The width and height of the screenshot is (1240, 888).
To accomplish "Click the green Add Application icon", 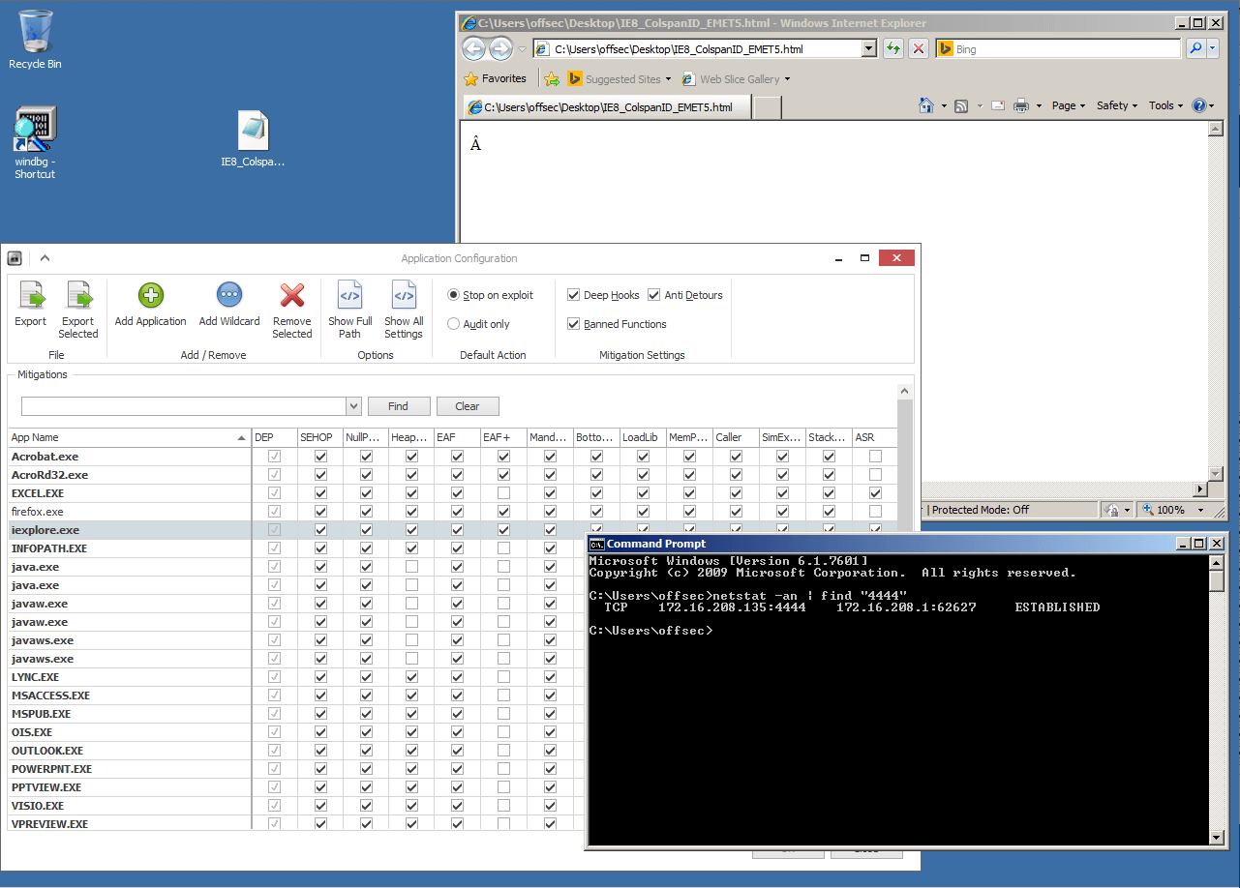I will (151, 296).
